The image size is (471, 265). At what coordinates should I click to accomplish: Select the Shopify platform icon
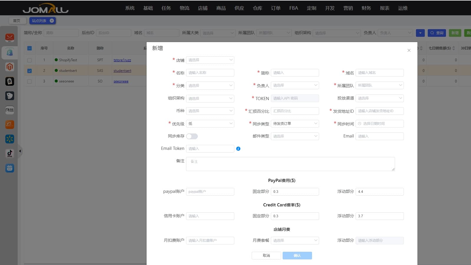pyautogui.click(x=10, y=52)
